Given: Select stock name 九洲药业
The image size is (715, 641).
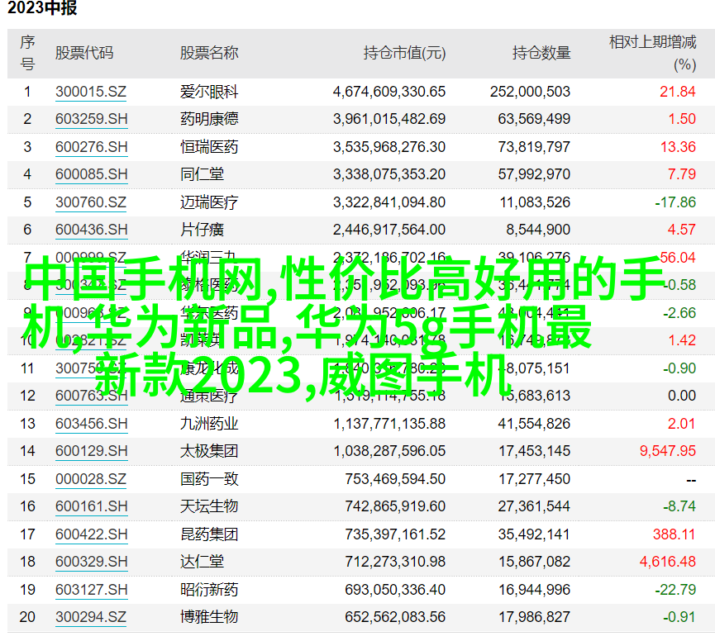Looking at the screenshot, I should tap(209, 424).
